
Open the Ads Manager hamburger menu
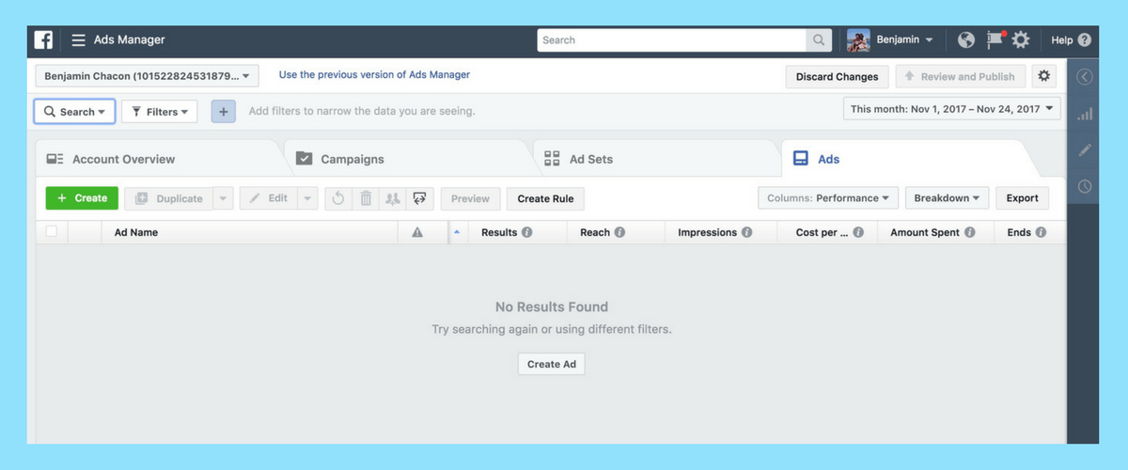(78, 40)
